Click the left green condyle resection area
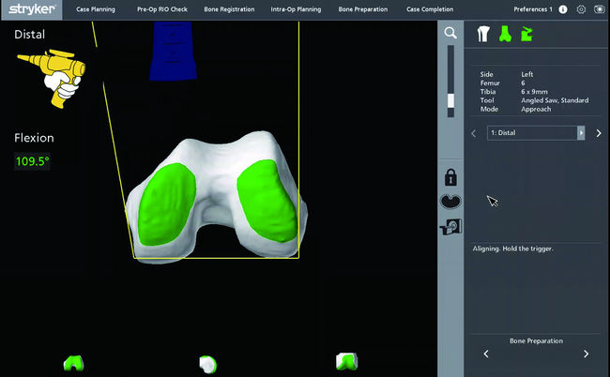The width and height of the screenshot is (610, 377). point(167,204)
